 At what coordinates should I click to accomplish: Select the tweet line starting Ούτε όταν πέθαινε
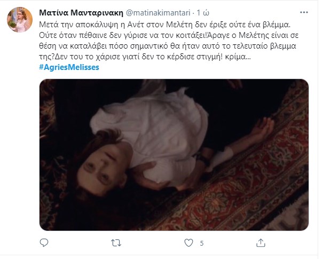[x=169, y=35]
